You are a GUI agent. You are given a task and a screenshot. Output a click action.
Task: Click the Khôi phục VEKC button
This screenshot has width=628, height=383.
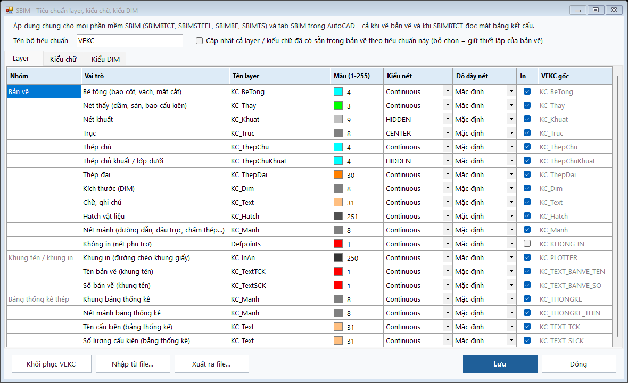click(51, 364)
